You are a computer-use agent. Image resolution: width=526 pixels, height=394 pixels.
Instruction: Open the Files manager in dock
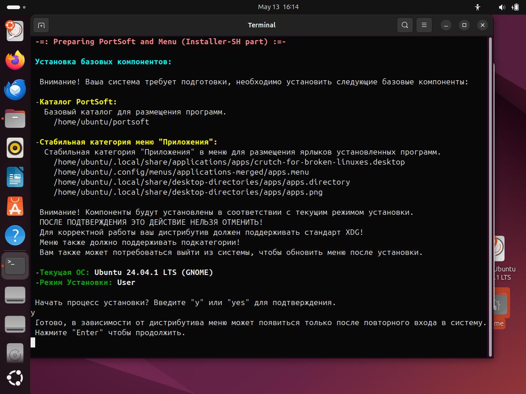click(x=15, y=119)
